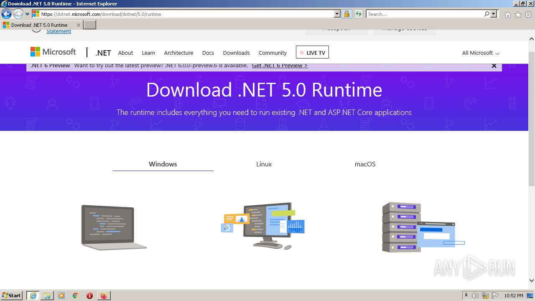Dismiss the .NET 6 Preview banner
535x301 pixels.
tap(494, 66)
